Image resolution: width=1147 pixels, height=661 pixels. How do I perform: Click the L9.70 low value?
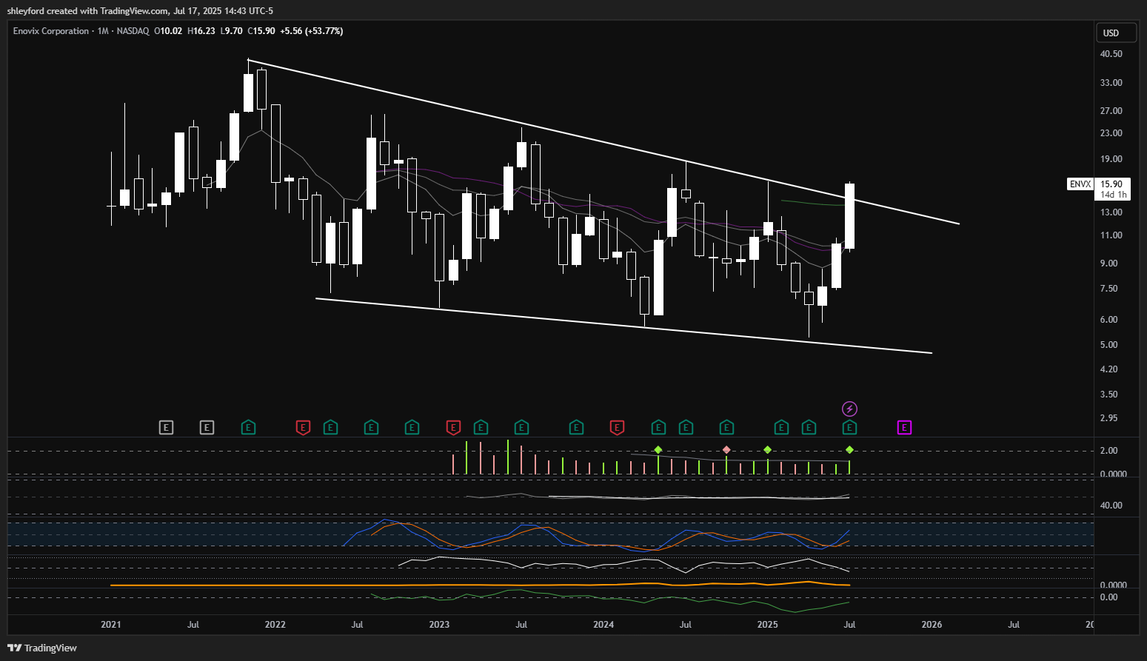coord(231,31)
